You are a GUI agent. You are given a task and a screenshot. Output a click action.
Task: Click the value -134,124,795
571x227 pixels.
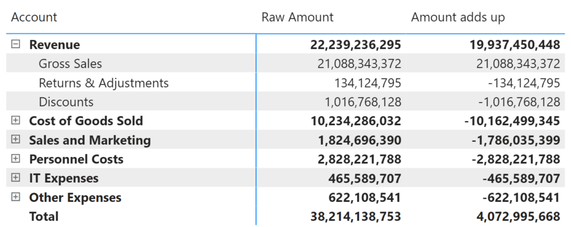[x=524, y=83]
